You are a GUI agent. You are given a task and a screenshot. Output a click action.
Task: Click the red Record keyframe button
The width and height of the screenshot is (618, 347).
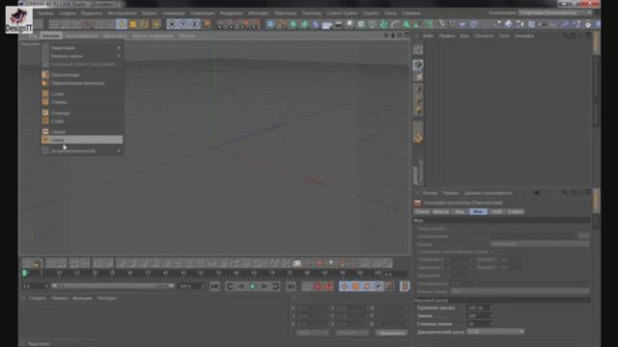(318, 286)
